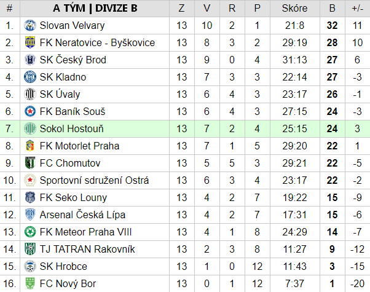The height and width of the screenshot is (292, 370).
Task: Click the SK Kladno club logo
Action: (x=30, y=77)
